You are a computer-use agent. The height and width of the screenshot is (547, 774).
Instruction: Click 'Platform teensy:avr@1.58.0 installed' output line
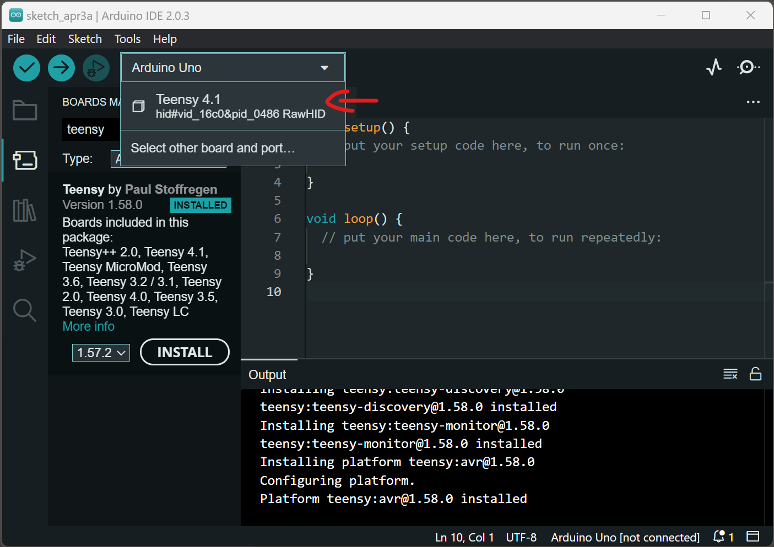[x=393, y=499]
